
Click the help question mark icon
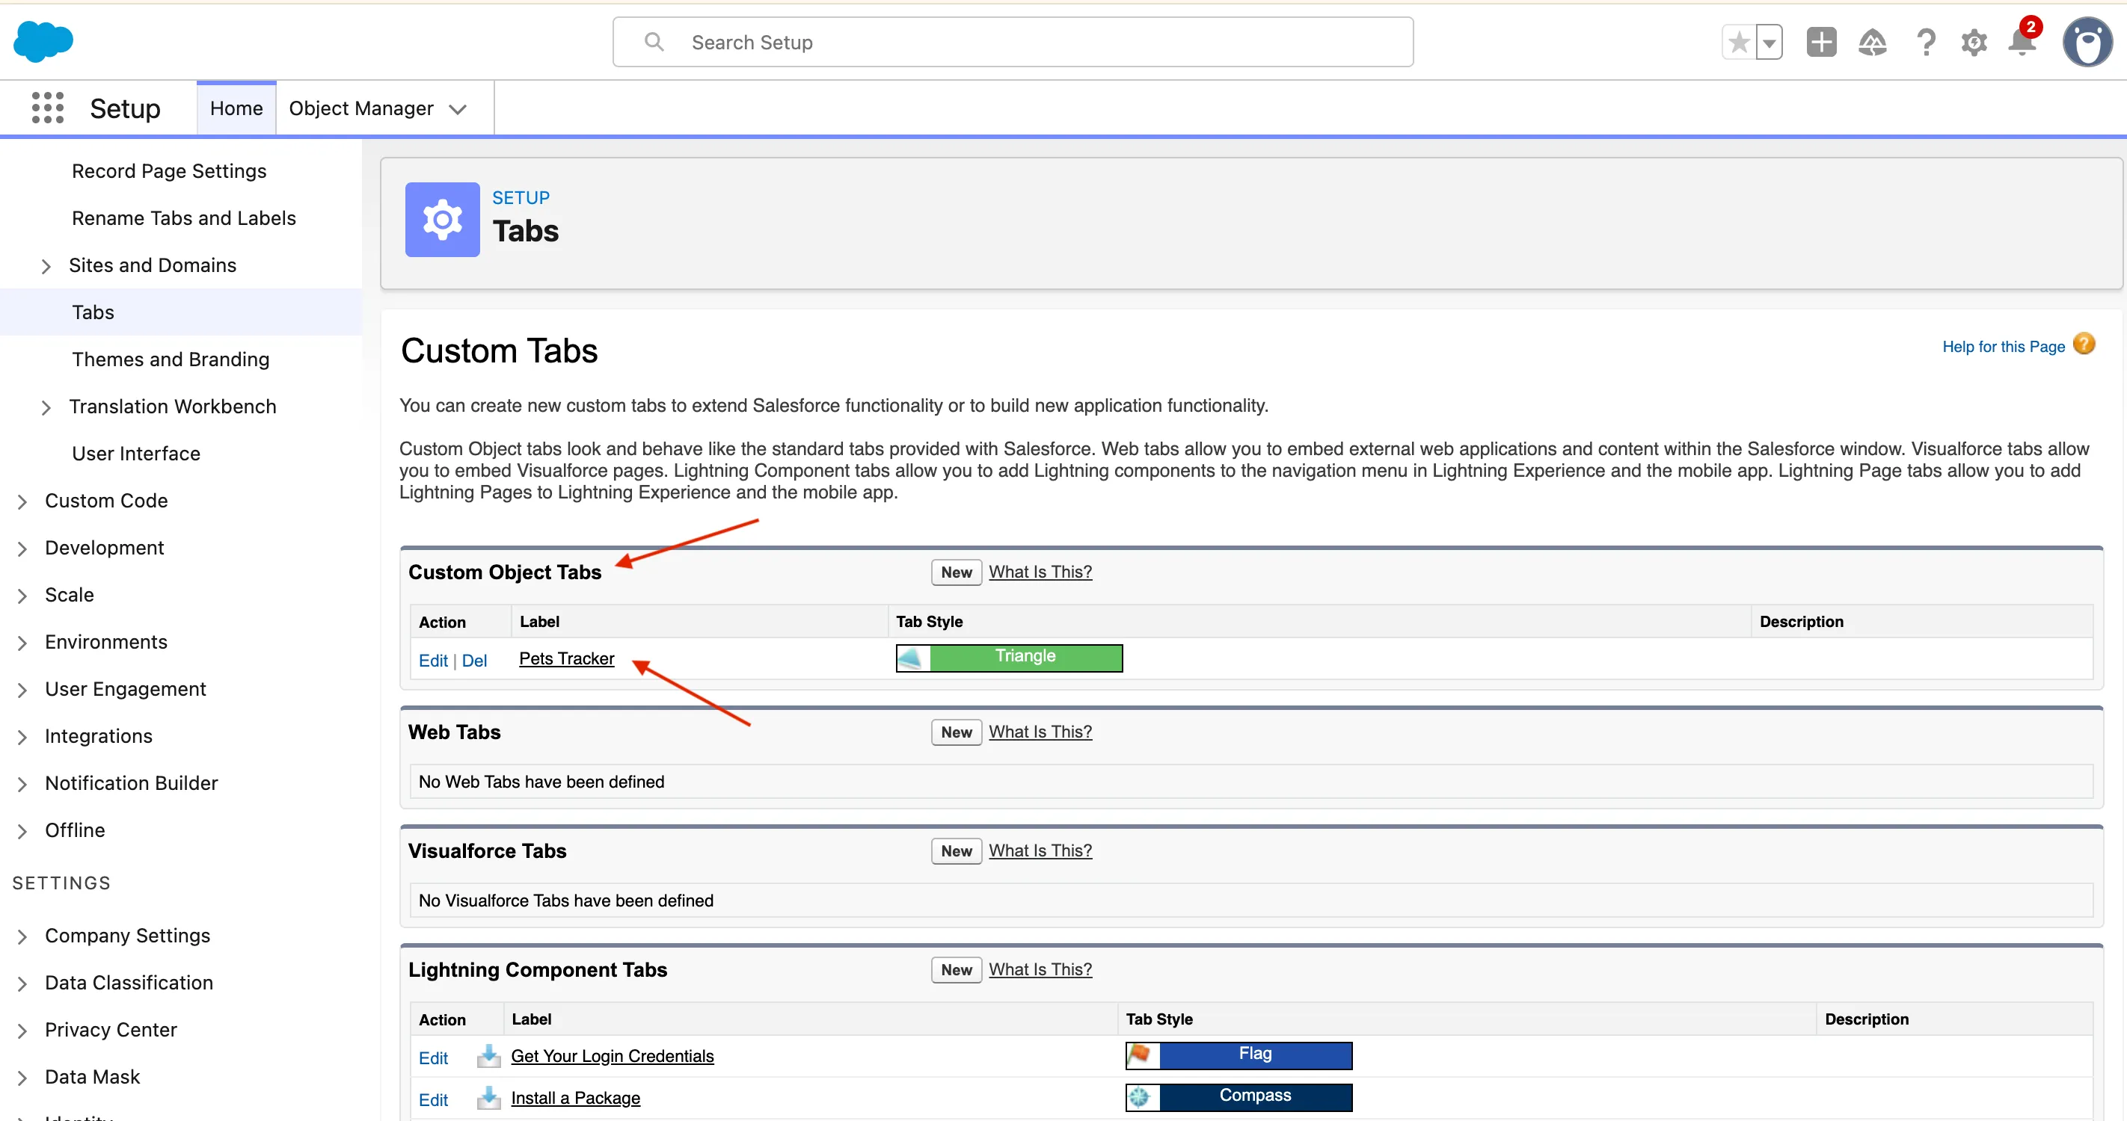click(x=1925, y=42)
